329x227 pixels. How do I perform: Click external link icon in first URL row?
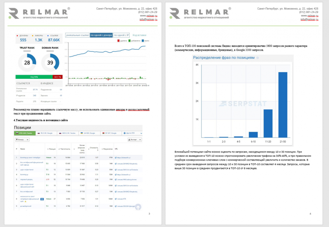pyautogui.click(x=116, y=158)
